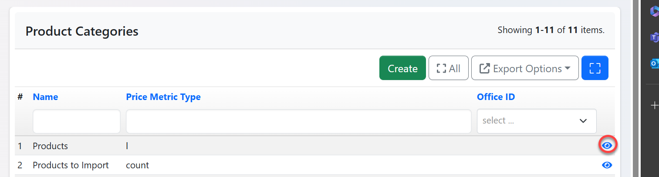Viewport: 659px width, 177px height.
Task: Select the Products row name cell
Action: (51, 146)
